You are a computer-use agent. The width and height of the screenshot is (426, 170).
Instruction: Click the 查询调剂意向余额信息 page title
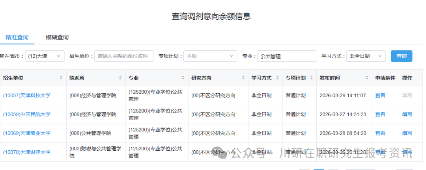[211, 16]
